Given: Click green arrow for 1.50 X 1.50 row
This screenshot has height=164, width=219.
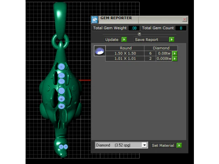Looking at the screenshot, I should tap(175, 53).
